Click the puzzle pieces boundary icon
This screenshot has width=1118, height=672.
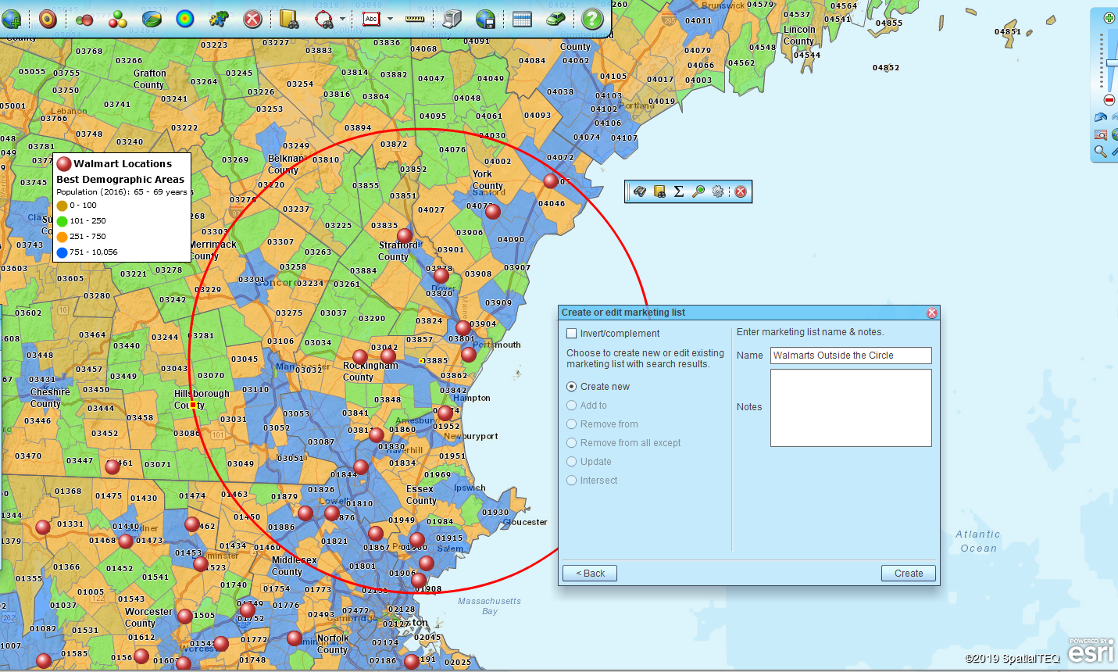pos(219,18)
